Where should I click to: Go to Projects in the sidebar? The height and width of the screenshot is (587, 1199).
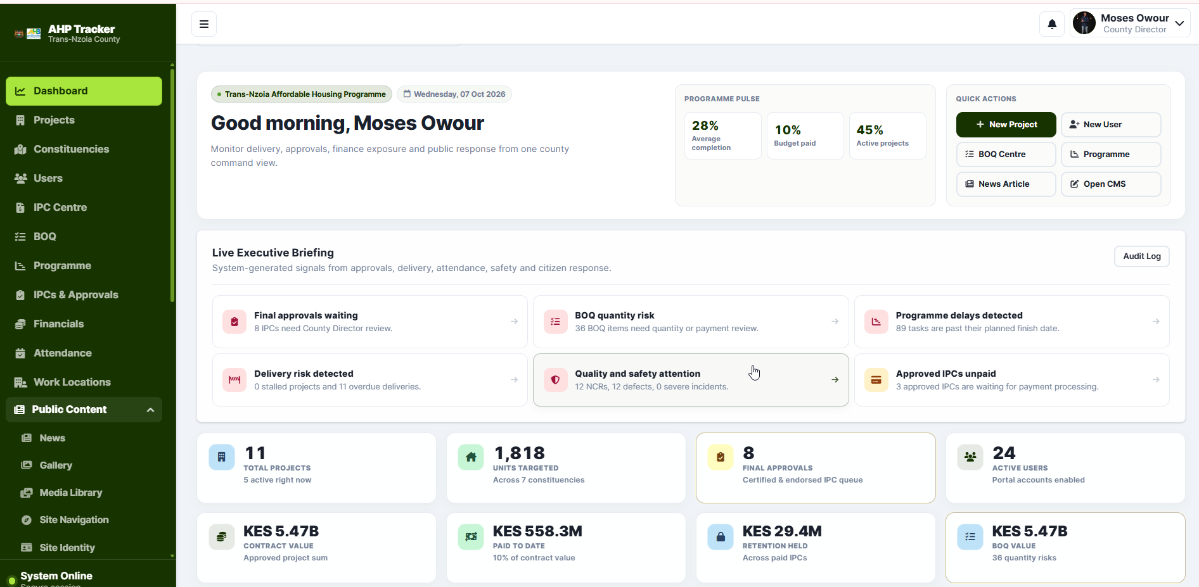point(84,120)
